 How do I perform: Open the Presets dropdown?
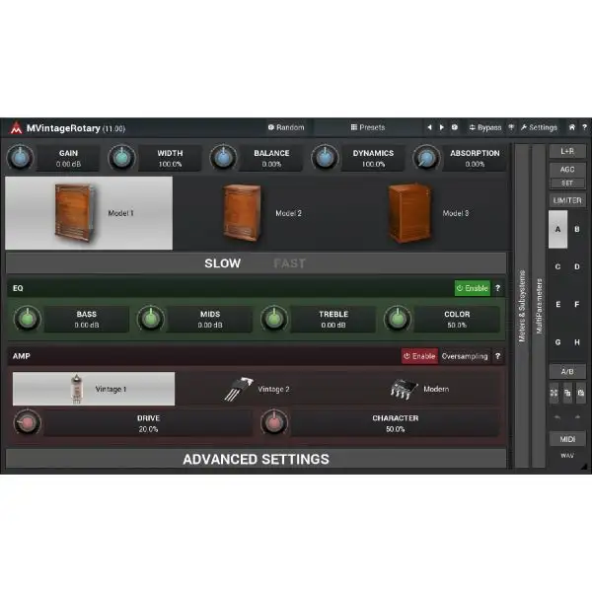point(367,127)
